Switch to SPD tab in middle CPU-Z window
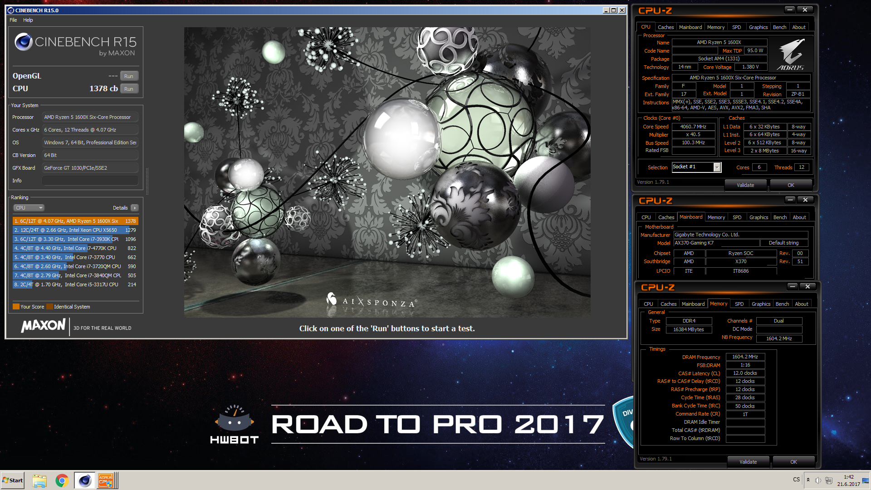Image resolution: width=871 pixels, height=490 pixels. click(x=737, y=217)
